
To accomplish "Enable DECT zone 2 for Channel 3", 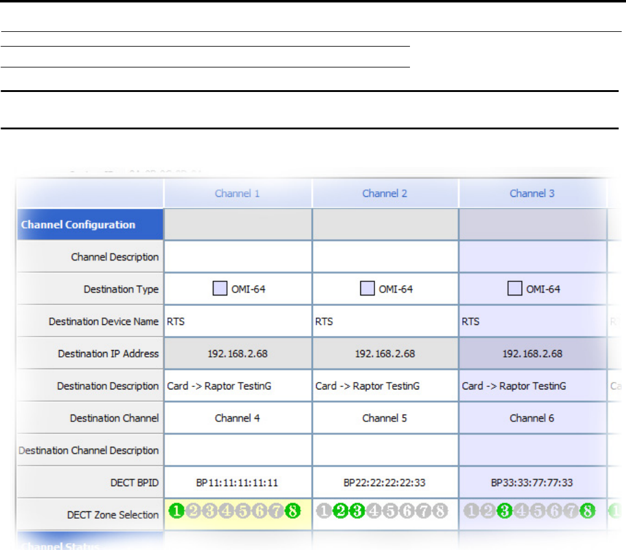I will 488,511.
